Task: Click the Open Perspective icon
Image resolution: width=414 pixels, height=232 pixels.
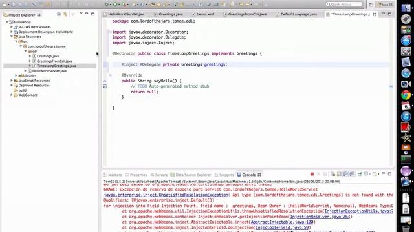Action: point(371,5)
